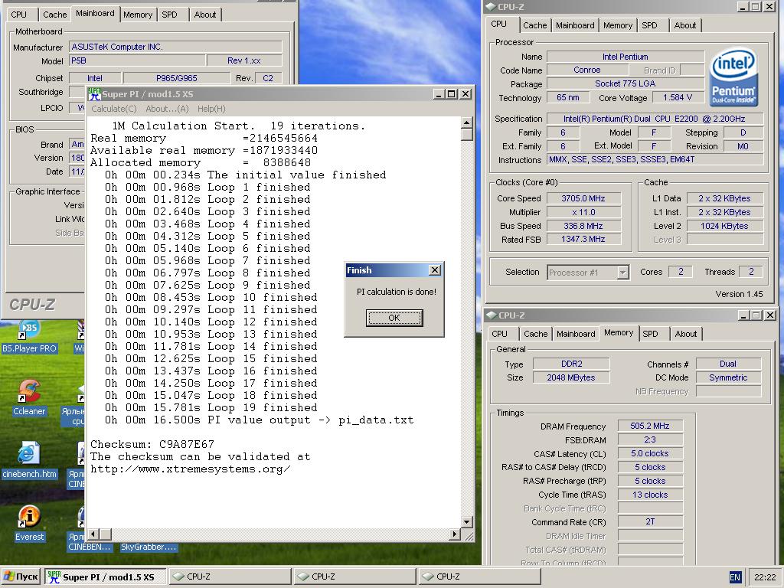The width and height of the screenshot is (784, 588).
Task: Switch to Mainboard tab in top-right CPU-Z
Action: click(575, 25)
